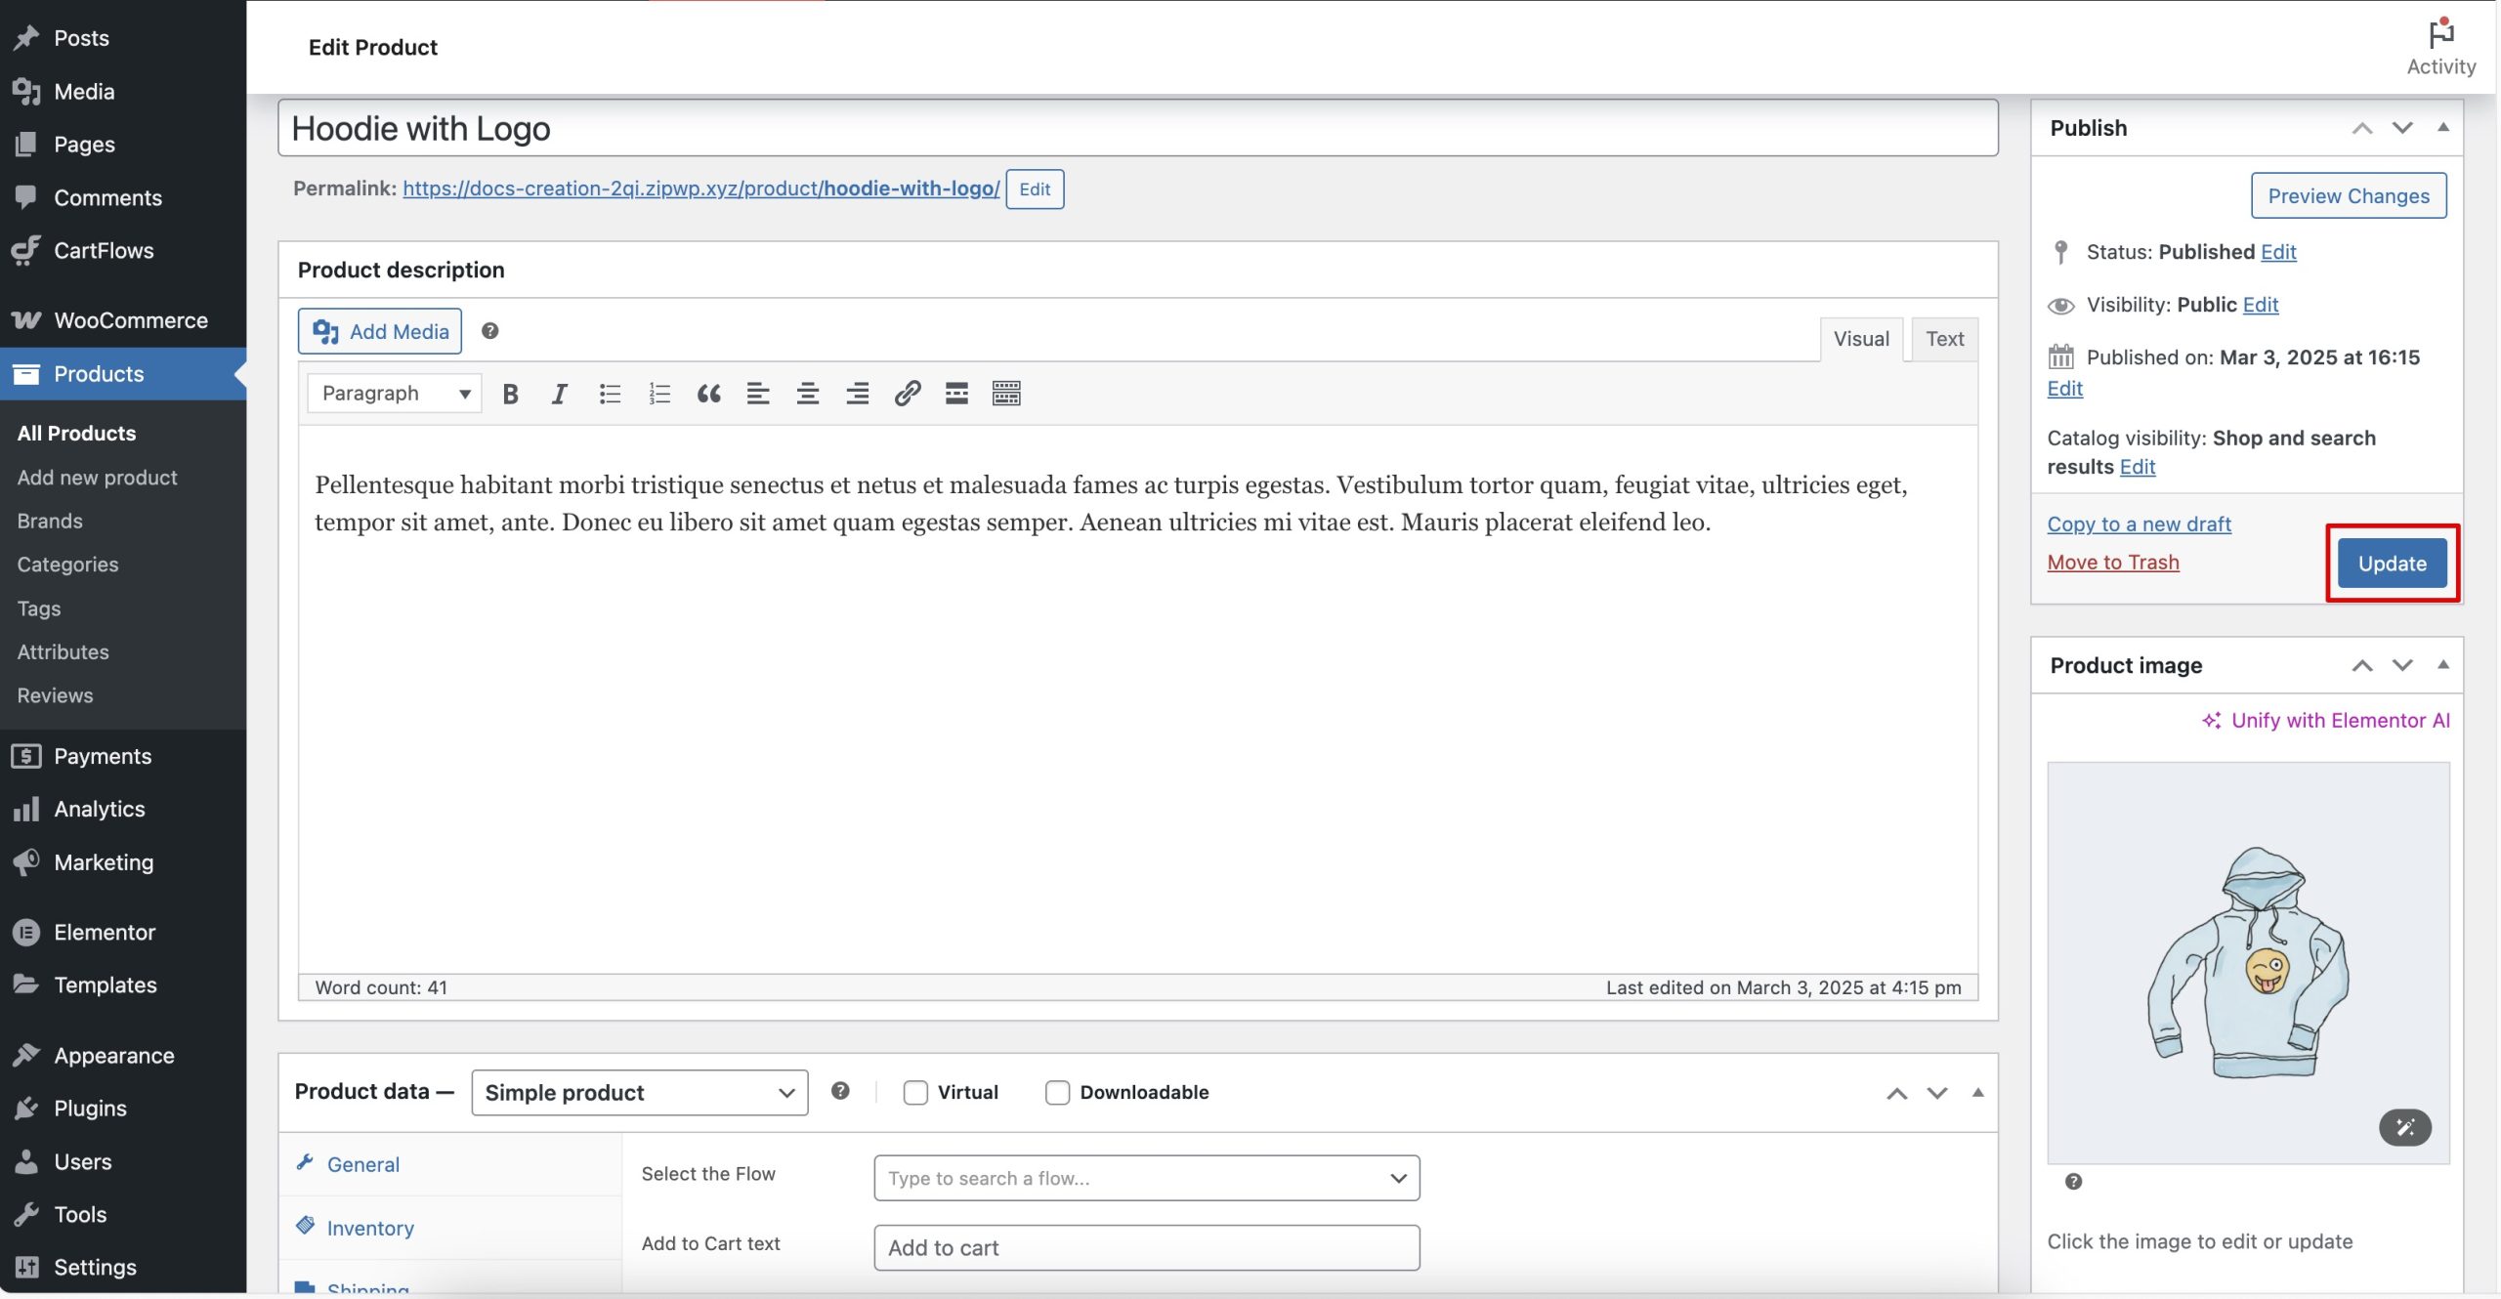Toggle the toolbar kitchen sink icon

tap(1006, 394)
